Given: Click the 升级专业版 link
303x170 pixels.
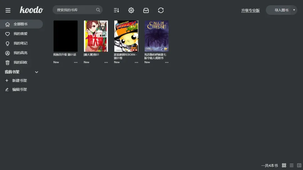Looking at the screenshot, I should click(250, 10).
